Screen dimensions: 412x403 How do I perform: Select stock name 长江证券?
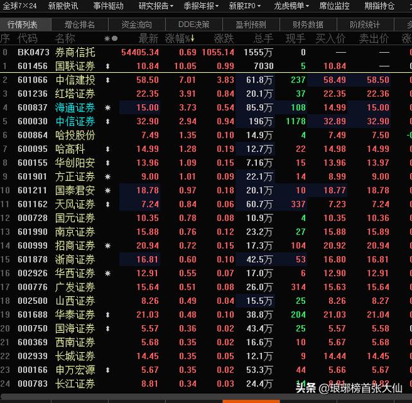75,384
